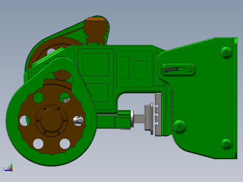The height and width of the screenshot is (182, 243).
Task: Select the top-right bolt on the green side plate
Action: click(x=227, y=53)
